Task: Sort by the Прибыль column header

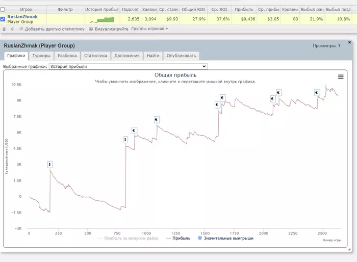Action: click(x=244, y=10)
